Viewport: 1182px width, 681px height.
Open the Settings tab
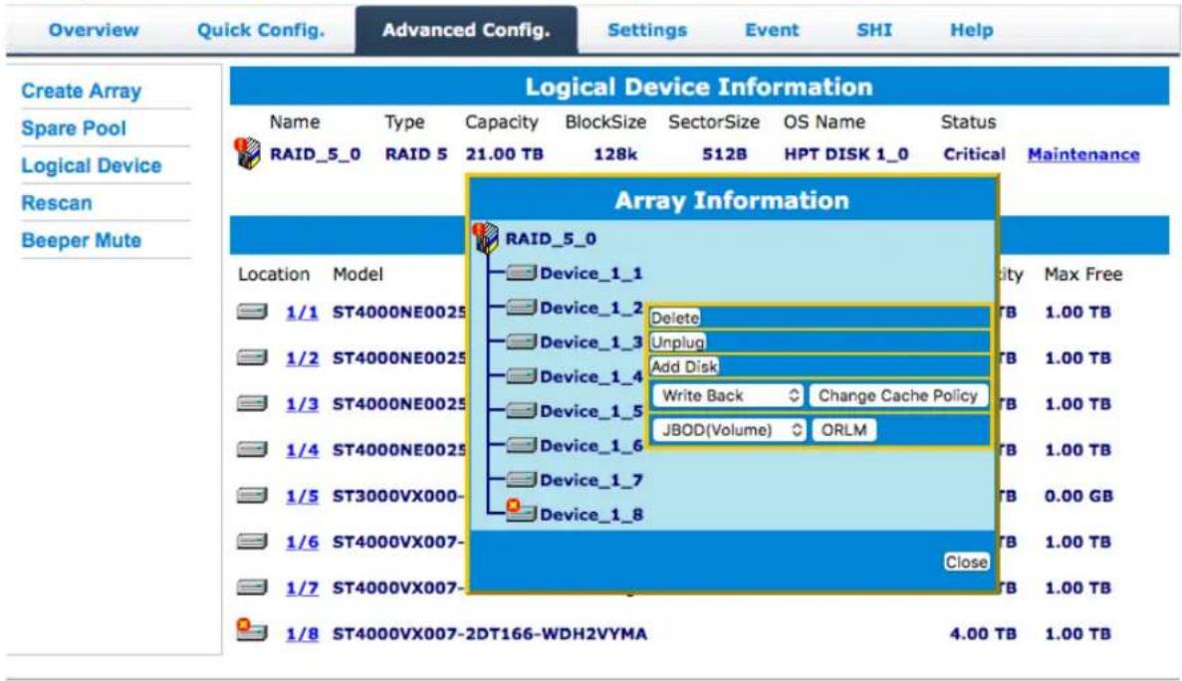pos(647,30)
